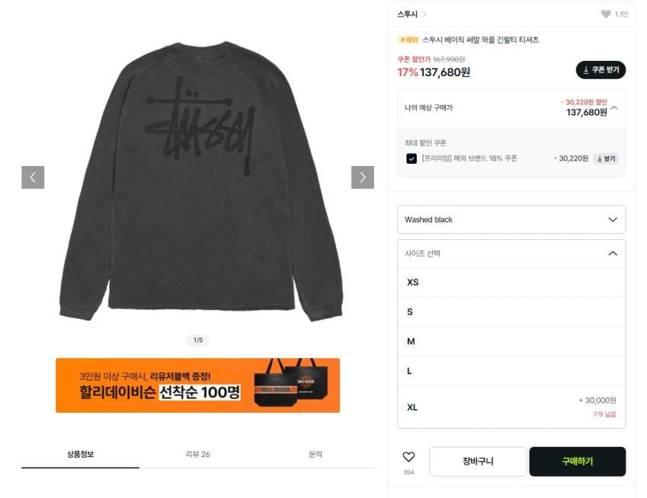Viewport: 647px width, 498px height.
Task: Click the 쿠폰 받기 download button
Action: tap(601, 69)
